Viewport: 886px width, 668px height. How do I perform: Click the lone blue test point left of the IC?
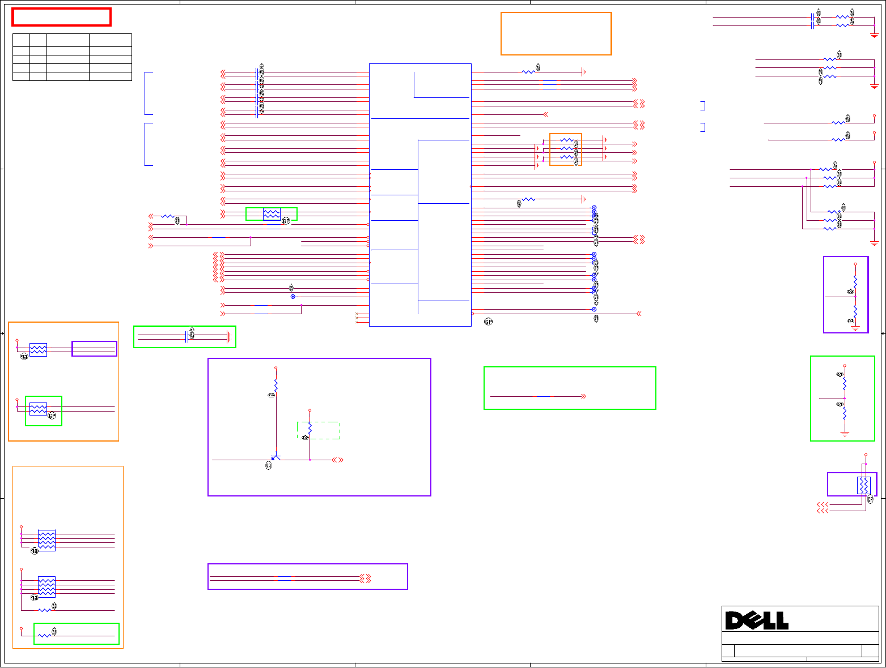pyautogui.click(x=293, y=297)
